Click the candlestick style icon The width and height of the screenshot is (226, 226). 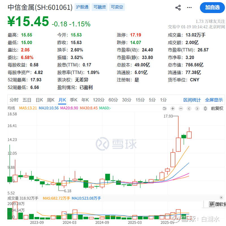[205, 108]
